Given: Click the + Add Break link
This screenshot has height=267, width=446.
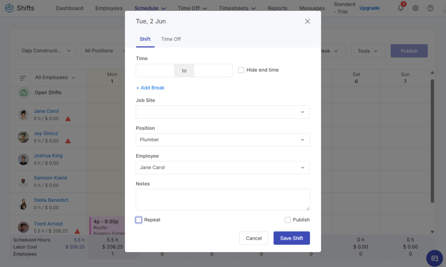Looking at the screenshot, I should (x=150, y=88).
